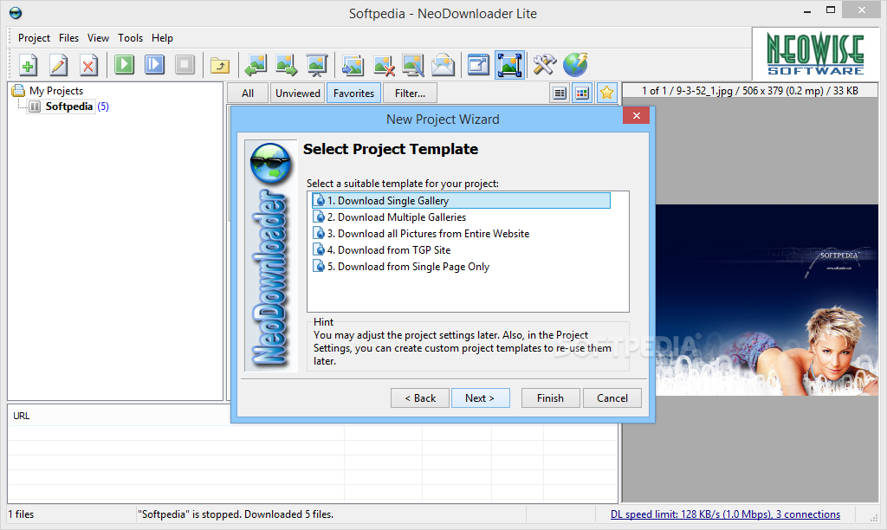This screenshot has width=887, height=530.
Task: Click the send picture by email envelope icon
Action: [x=443, y=64]
